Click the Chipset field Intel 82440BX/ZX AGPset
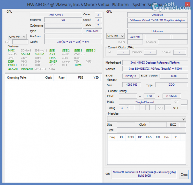Image resolution: width=193 pixels, height=185 pixels. coord(155,68)
